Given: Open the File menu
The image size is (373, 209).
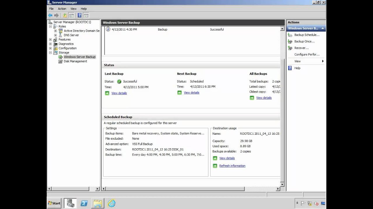Looking at the screenshot, I should tap(51, 9).
